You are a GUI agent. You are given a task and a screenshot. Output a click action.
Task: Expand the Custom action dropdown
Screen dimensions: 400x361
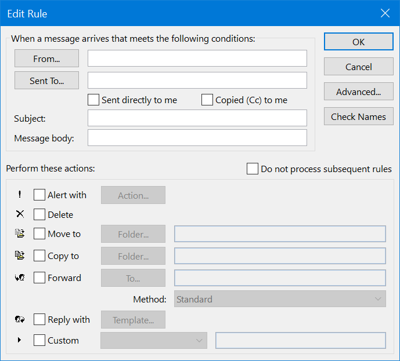pyautogui.click(x=153, y=340)
